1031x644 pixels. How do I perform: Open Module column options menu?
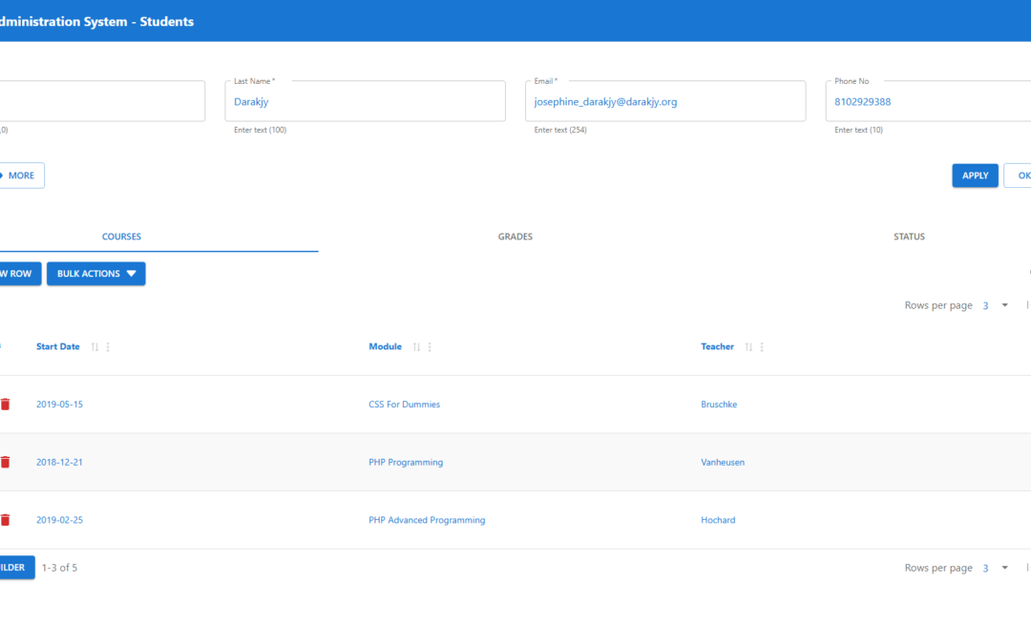(x=430, y=347)
